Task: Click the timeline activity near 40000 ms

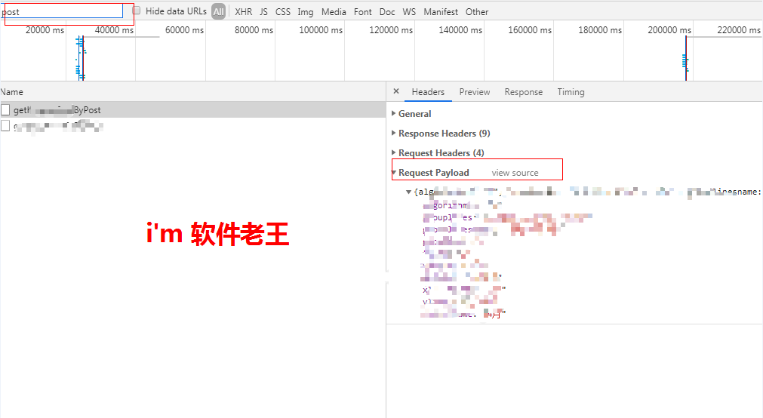Action: click(82, 58)
